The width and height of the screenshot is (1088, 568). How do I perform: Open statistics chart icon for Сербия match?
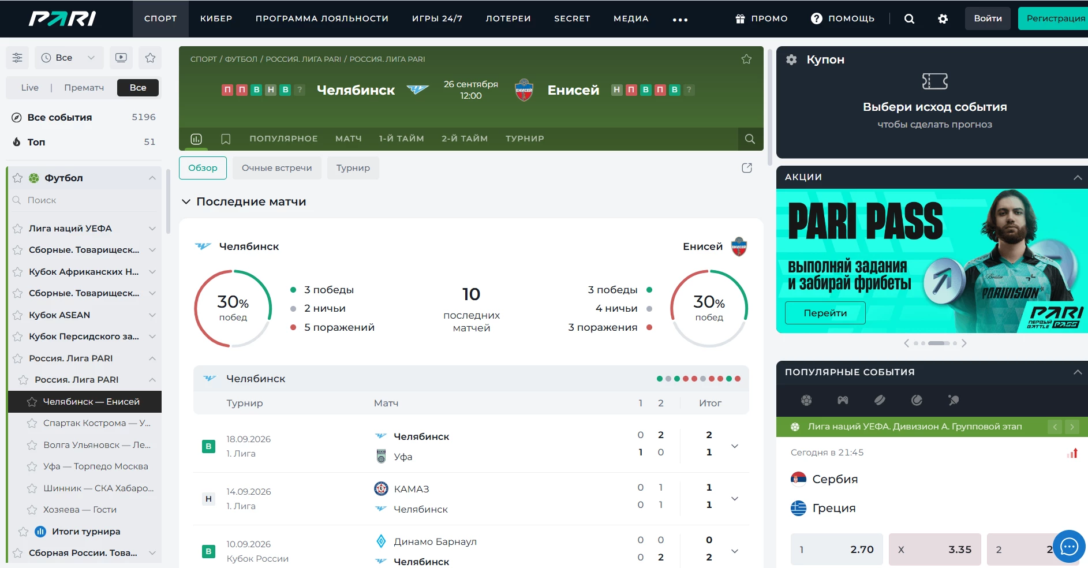1072,453
